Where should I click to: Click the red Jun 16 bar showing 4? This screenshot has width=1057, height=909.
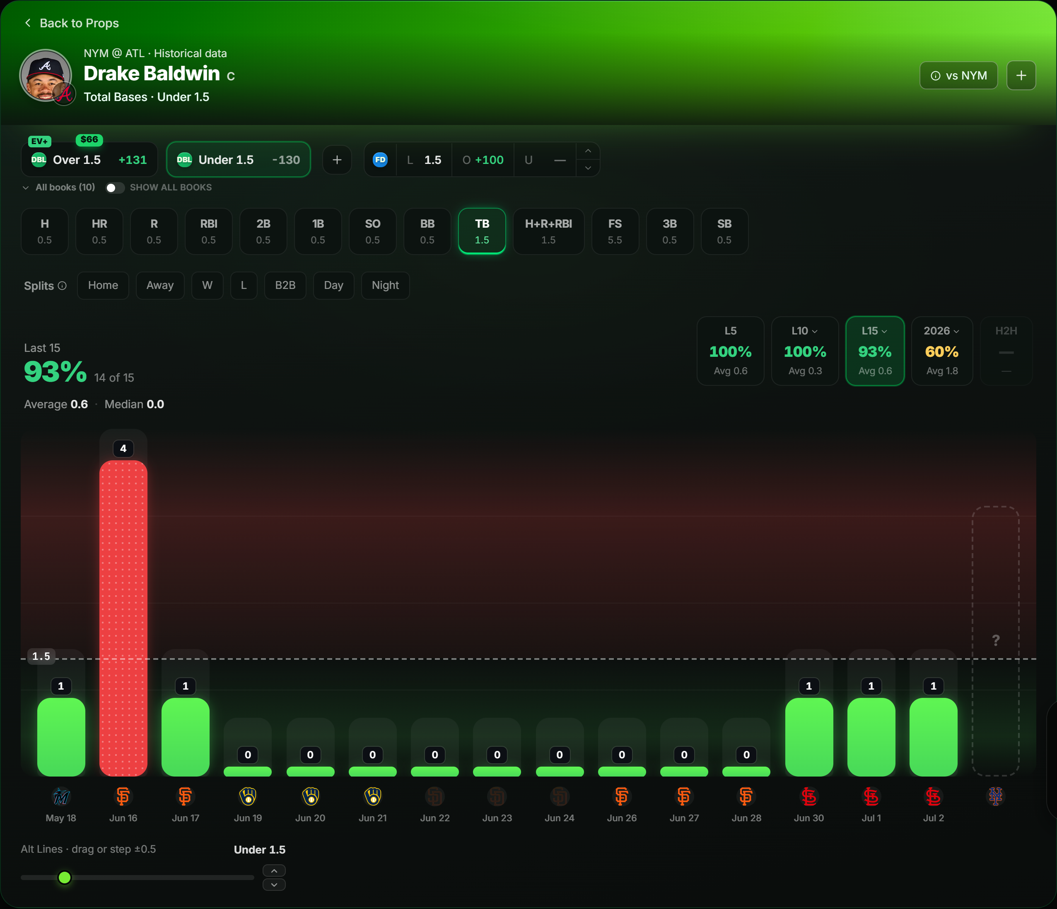tap(123, 618)
